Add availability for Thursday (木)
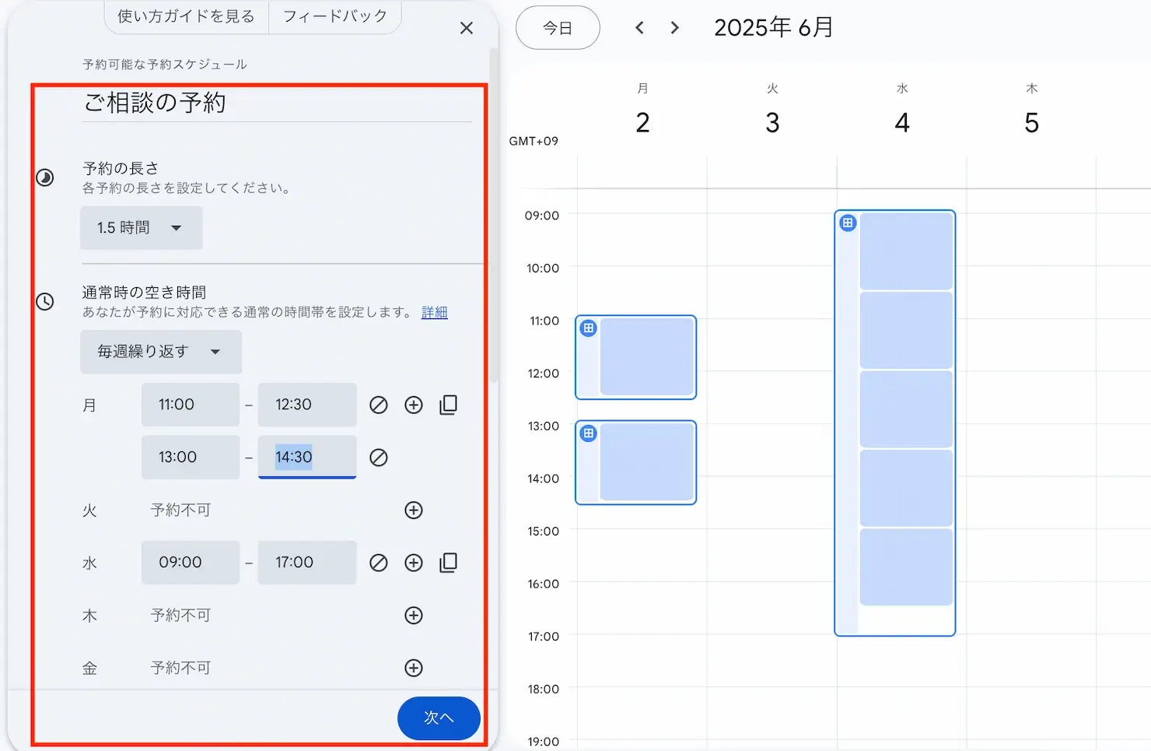 [x=414, y=616]
